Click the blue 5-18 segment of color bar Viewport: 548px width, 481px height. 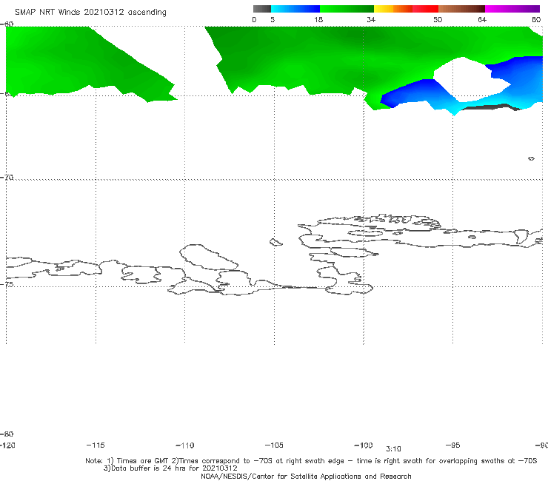point(295,9)
